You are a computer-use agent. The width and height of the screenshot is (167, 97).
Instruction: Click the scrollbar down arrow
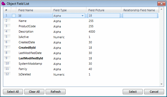(161, 84)
